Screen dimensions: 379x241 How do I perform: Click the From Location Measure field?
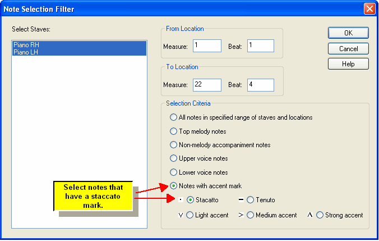tap(207, 46)
